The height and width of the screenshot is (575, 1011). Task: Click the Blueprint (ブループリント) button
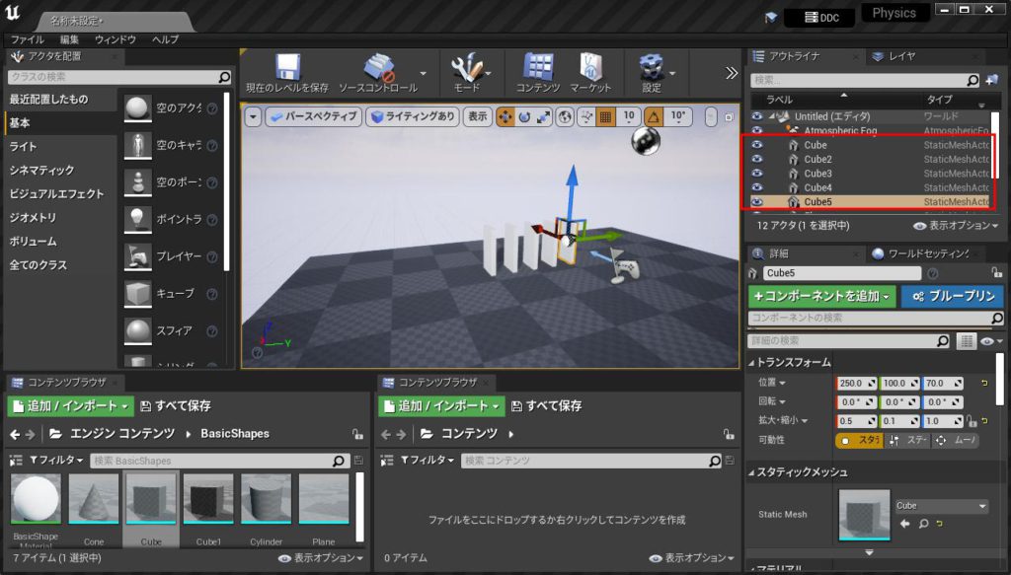954,296
